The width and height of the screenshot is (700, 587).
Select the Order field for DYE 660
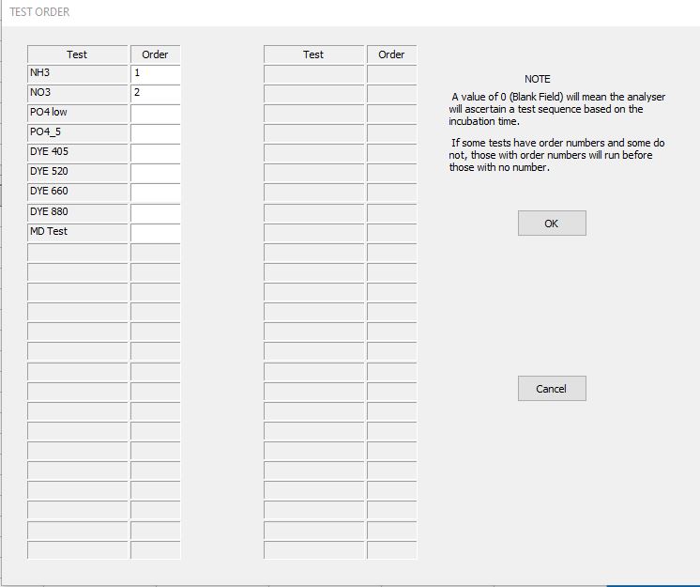(x=155, y=192)
